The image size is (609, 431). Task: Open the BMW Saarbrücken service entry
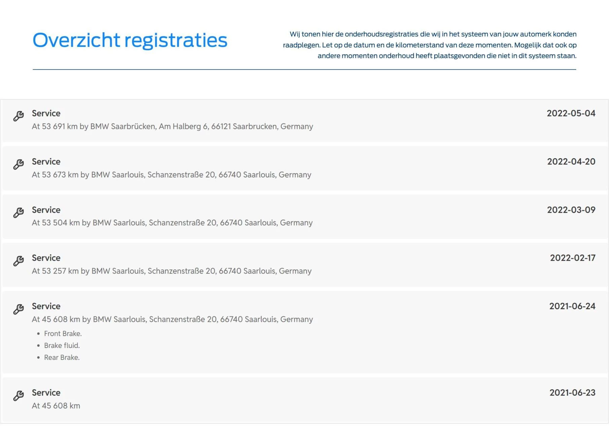pos(304,121)
